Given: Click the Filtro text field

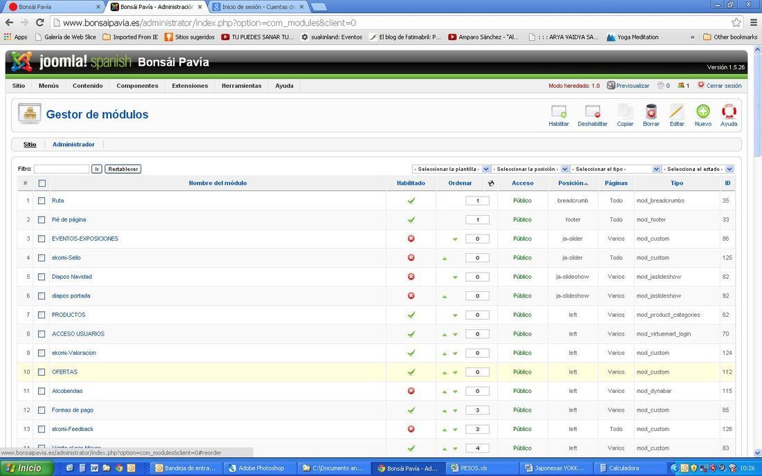Looking at the screenshot, I should (61, 169).
